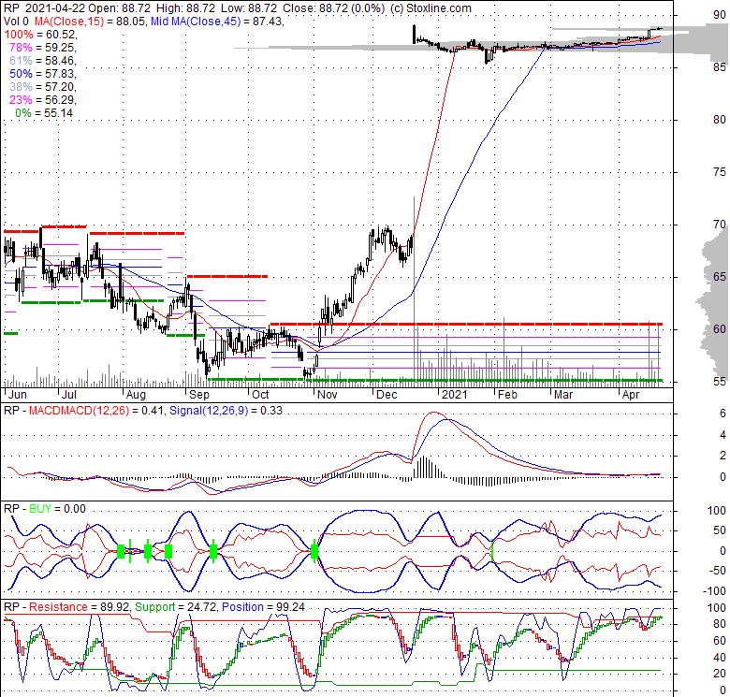
Task: Click the green buy signal marker in early November
Action: [314, 552]
